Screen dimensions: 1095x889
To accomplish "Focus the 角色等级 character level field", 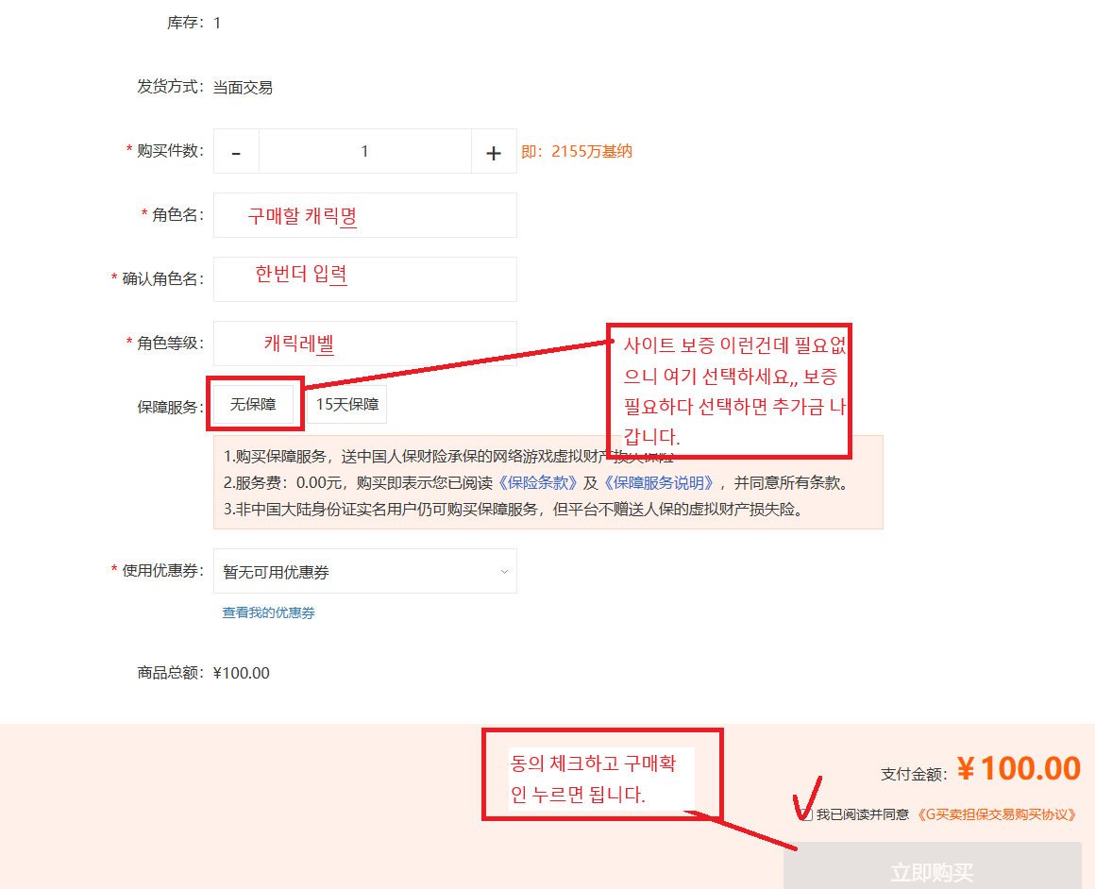I will click(365, 344).
